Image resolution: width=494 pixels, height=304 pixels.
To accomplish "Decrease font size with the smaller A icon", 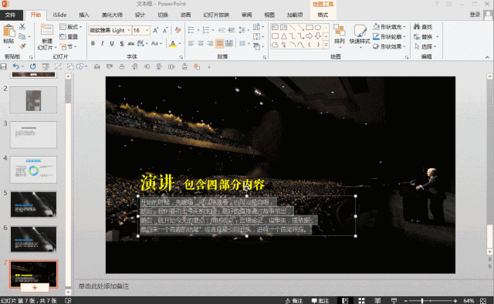I will point(165,30).
